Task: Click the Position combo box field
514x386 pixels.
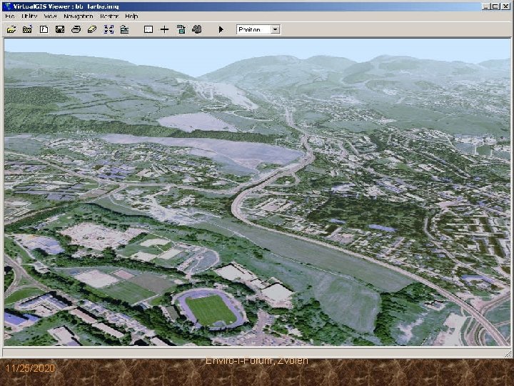Action: pos(252,30)
